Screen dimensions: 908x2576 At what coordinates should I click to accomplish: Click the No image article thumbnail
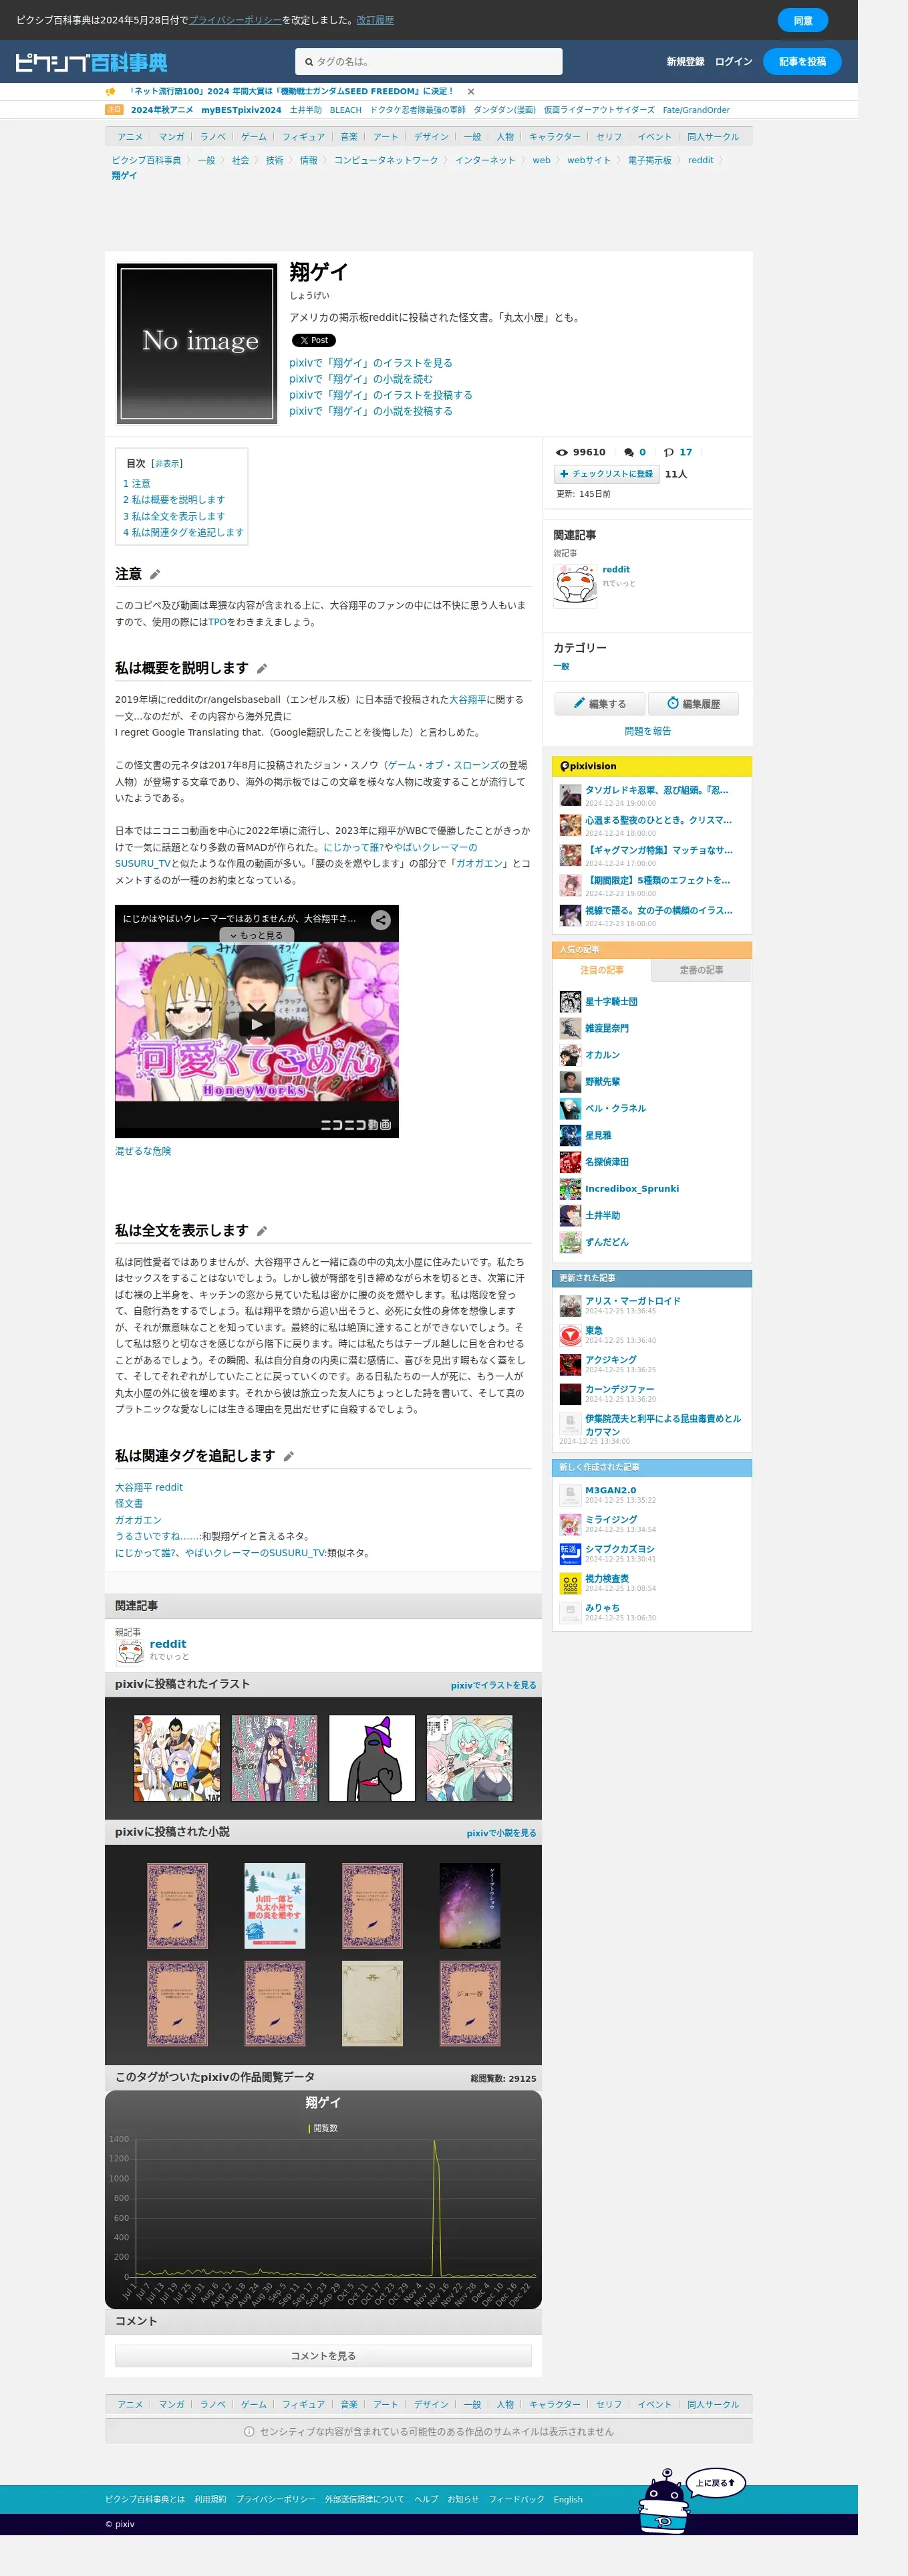pyautogui.click(x=197, y=343)
